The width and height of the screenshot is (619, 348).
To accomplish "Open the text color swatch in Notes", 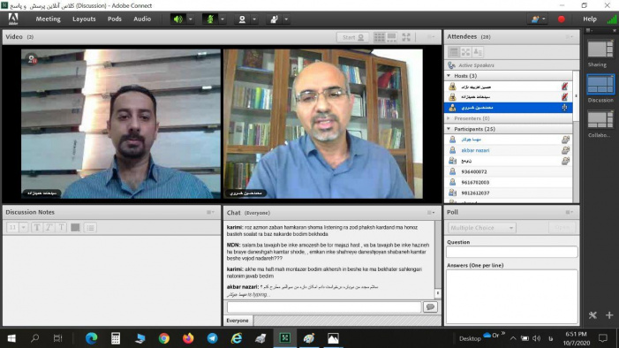I will (x=75, y=228).
